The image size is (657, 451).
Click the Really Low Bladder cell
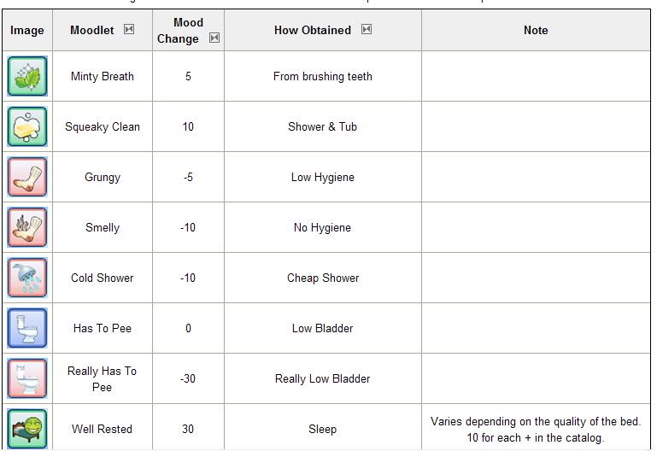coord(323,378)
